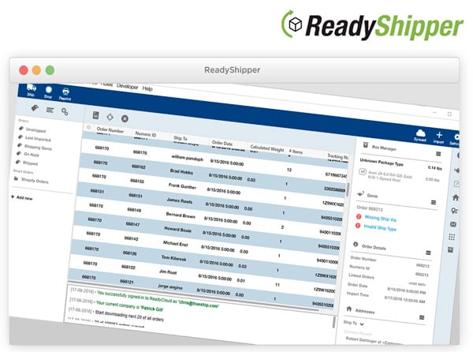This screenshot has height=352, width=473.
Task: Open the Box Manager panel menu
Action: pyautogui.click(x=438, y=154)
